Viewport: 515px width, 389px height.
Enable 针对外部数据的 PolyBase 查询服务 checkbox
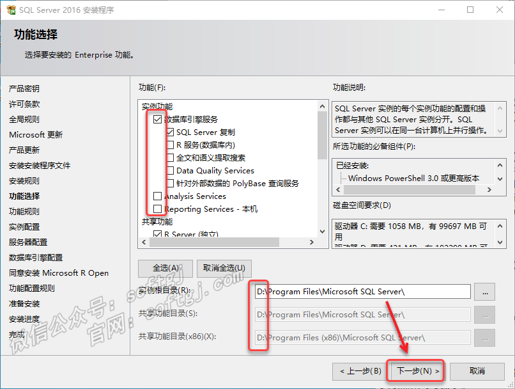pyautogui.click(x=170, y=184)
